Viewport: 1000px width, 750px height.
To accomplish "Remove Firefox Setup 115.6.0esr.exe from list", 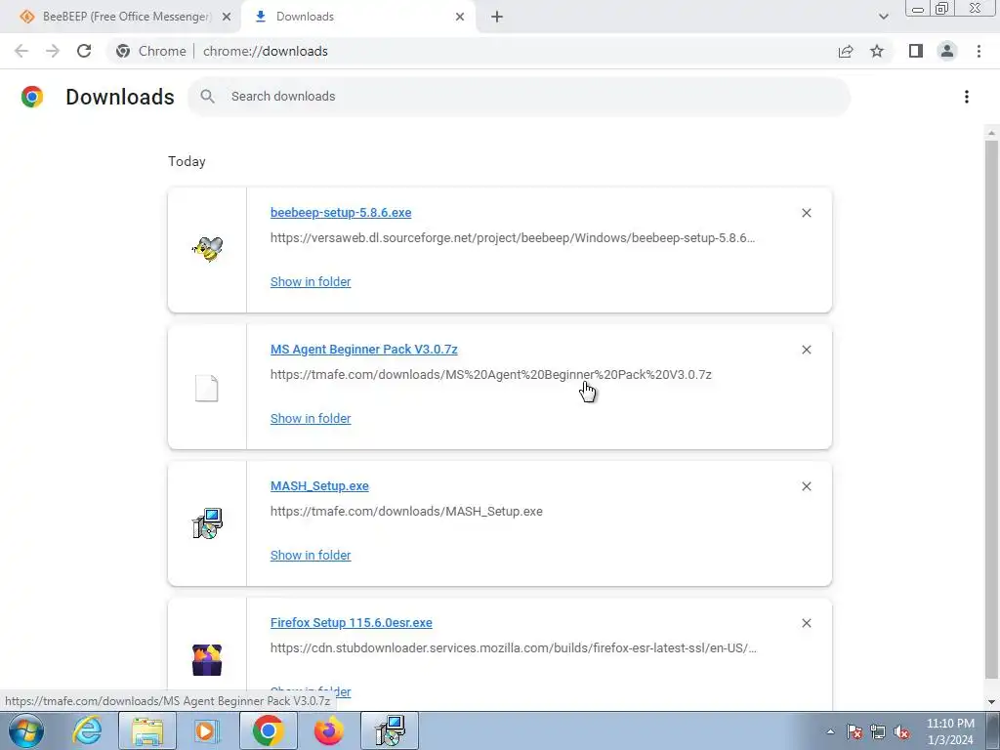I will (806, 623).
